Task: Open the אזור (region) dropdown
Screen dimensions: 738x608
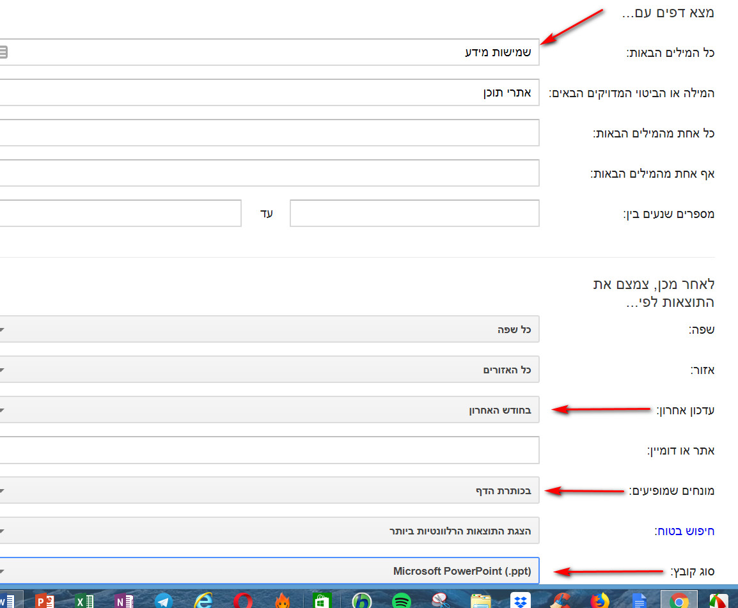Action: [269, 370]
